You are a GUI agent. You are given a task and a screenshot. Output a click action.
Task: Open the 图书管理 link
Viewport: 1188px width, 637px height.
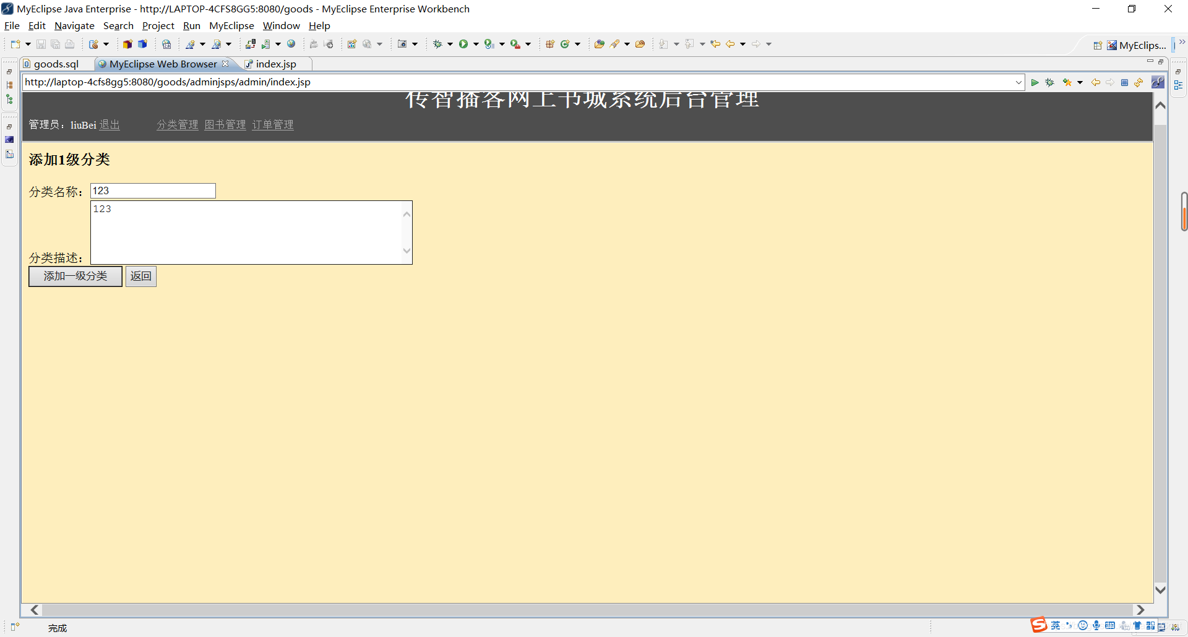click(x=225, y=125)
